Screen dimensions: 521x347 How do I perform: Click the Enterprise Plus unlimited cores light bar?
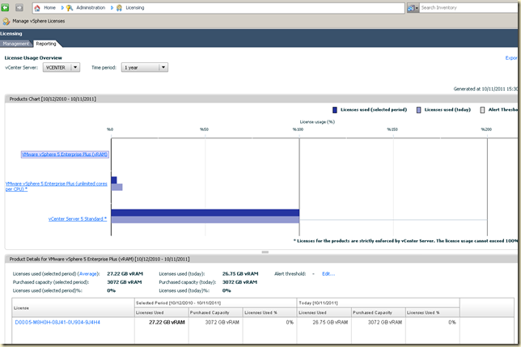[x=117, y=188]
